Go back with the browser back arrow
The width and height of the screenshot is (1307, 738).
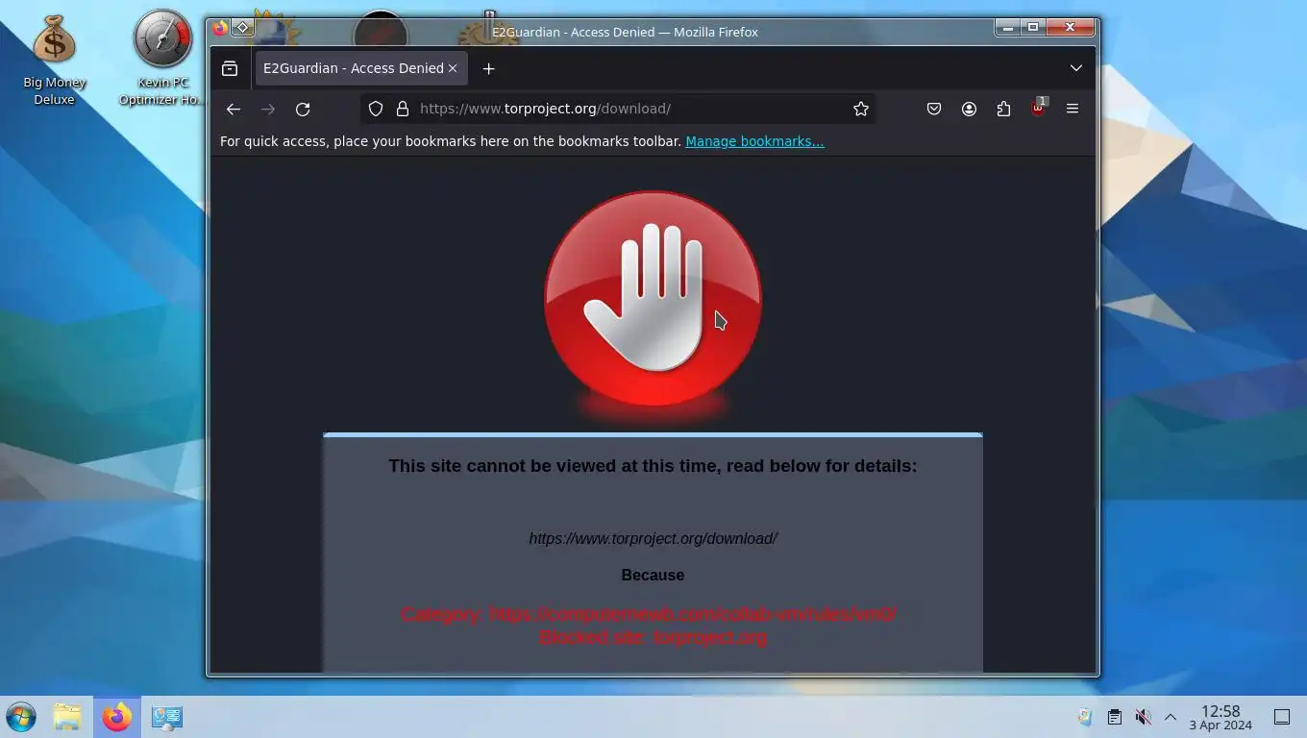point(233,109)
